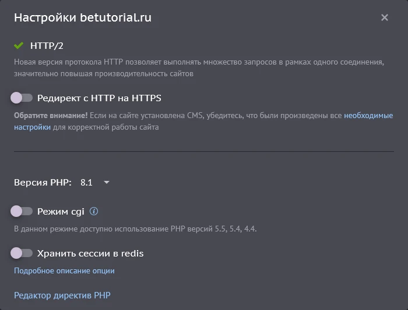Open the необходимые настройки link
This screenshot has height=310, width=408.
pyautogui.click(x=368, y=115)
